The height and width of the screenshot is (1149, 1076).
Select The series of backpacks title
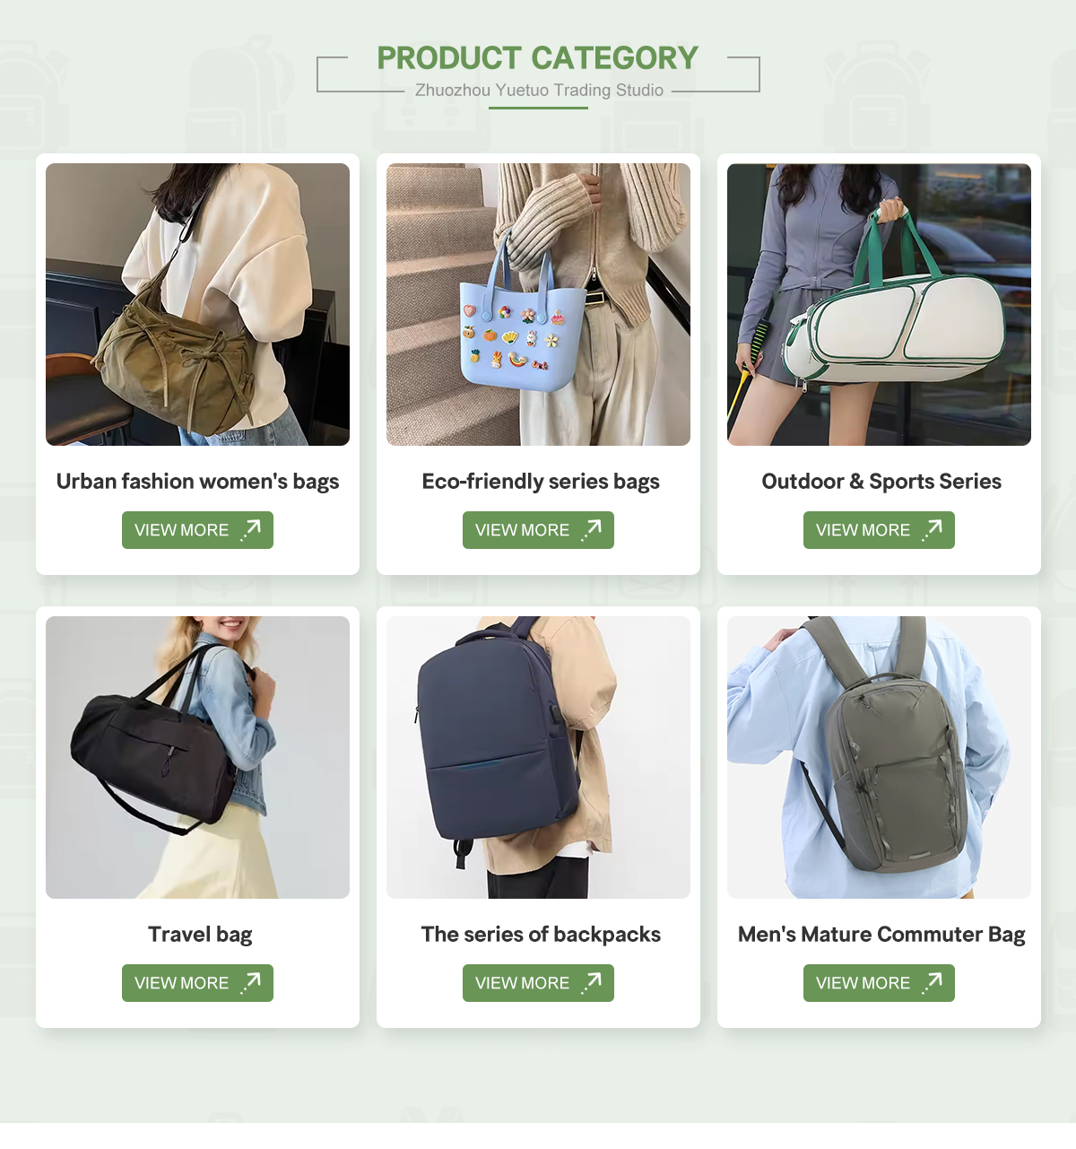(541, 935)
